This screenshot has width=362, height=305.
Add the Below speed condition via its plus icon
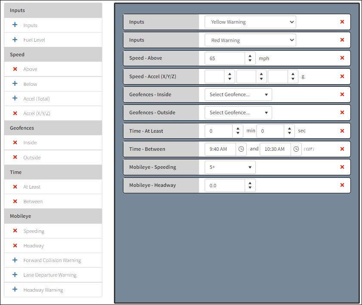pyautogui.click(x=15, y=83)
